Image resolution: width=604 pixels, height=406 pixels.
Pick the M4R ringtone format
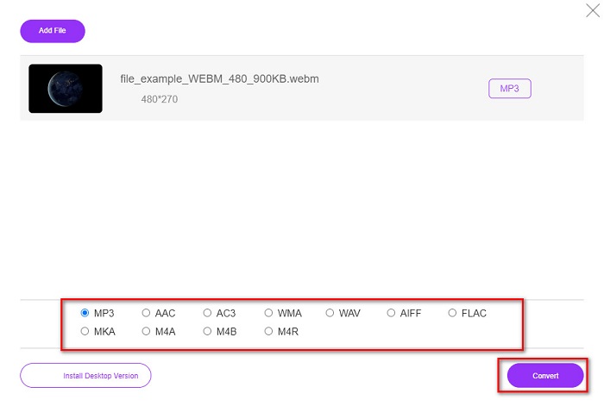269,331
